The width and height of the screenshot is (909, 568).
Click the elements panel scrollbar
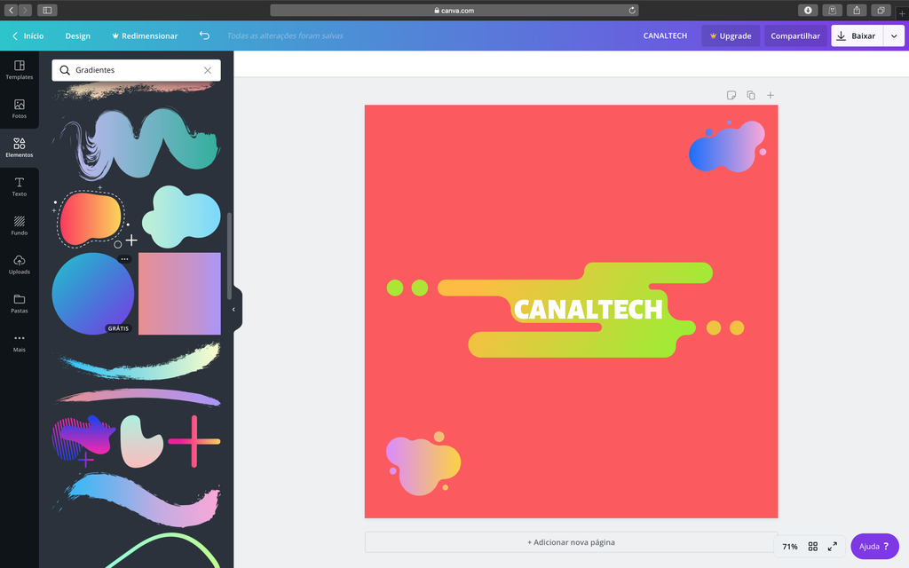[230, 255]
